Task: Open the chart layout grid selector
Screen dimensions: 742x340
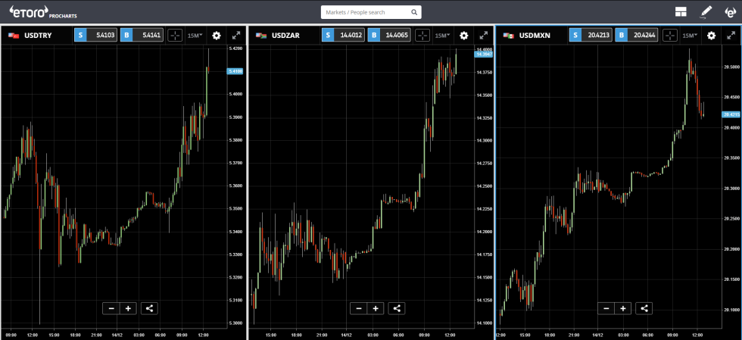Action: click(x=681, y=12)
